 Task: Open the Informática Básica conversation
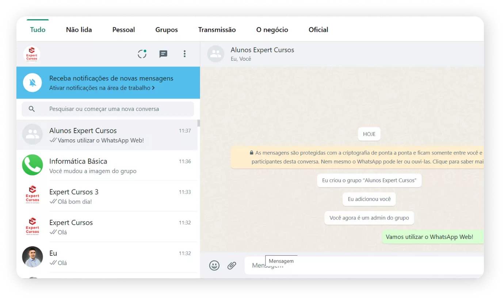(x=107, y=166)
